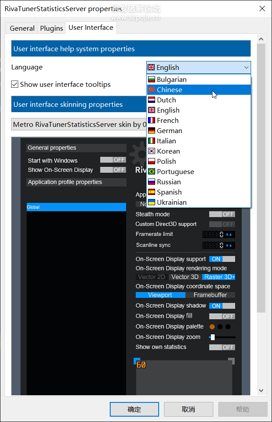Pick Dutch from the language list

(x=199, y=100)
